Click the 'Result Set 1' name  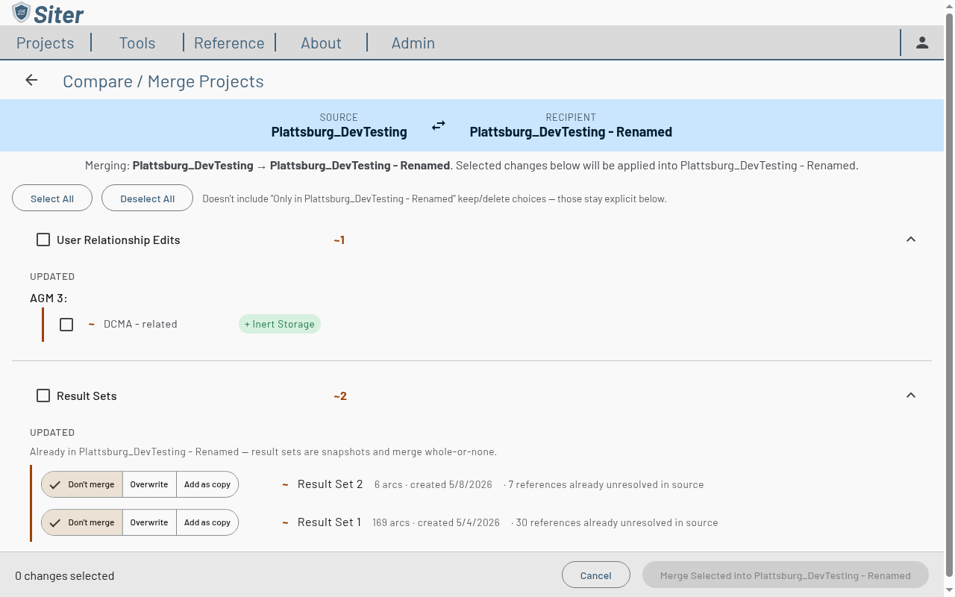coord(329,522)
